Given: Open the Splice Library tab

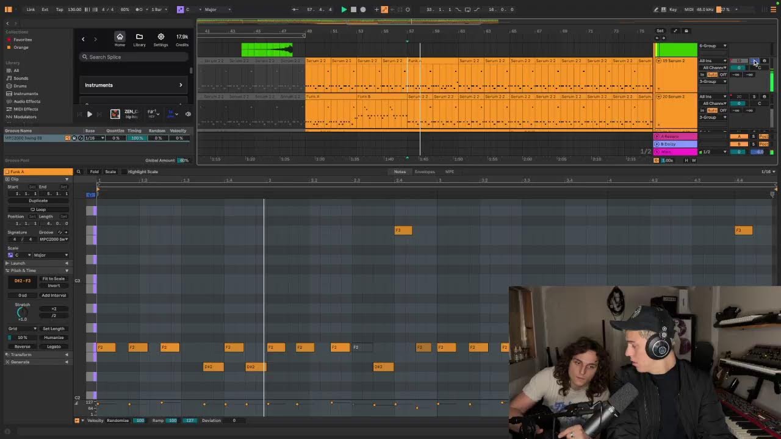Looking at the screenshot, I should [x=140, y=40].
